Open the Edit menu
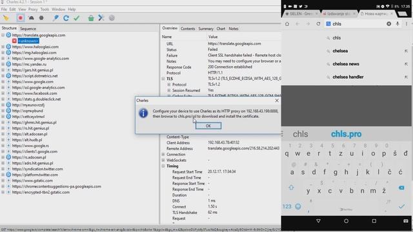 point(12,9)
